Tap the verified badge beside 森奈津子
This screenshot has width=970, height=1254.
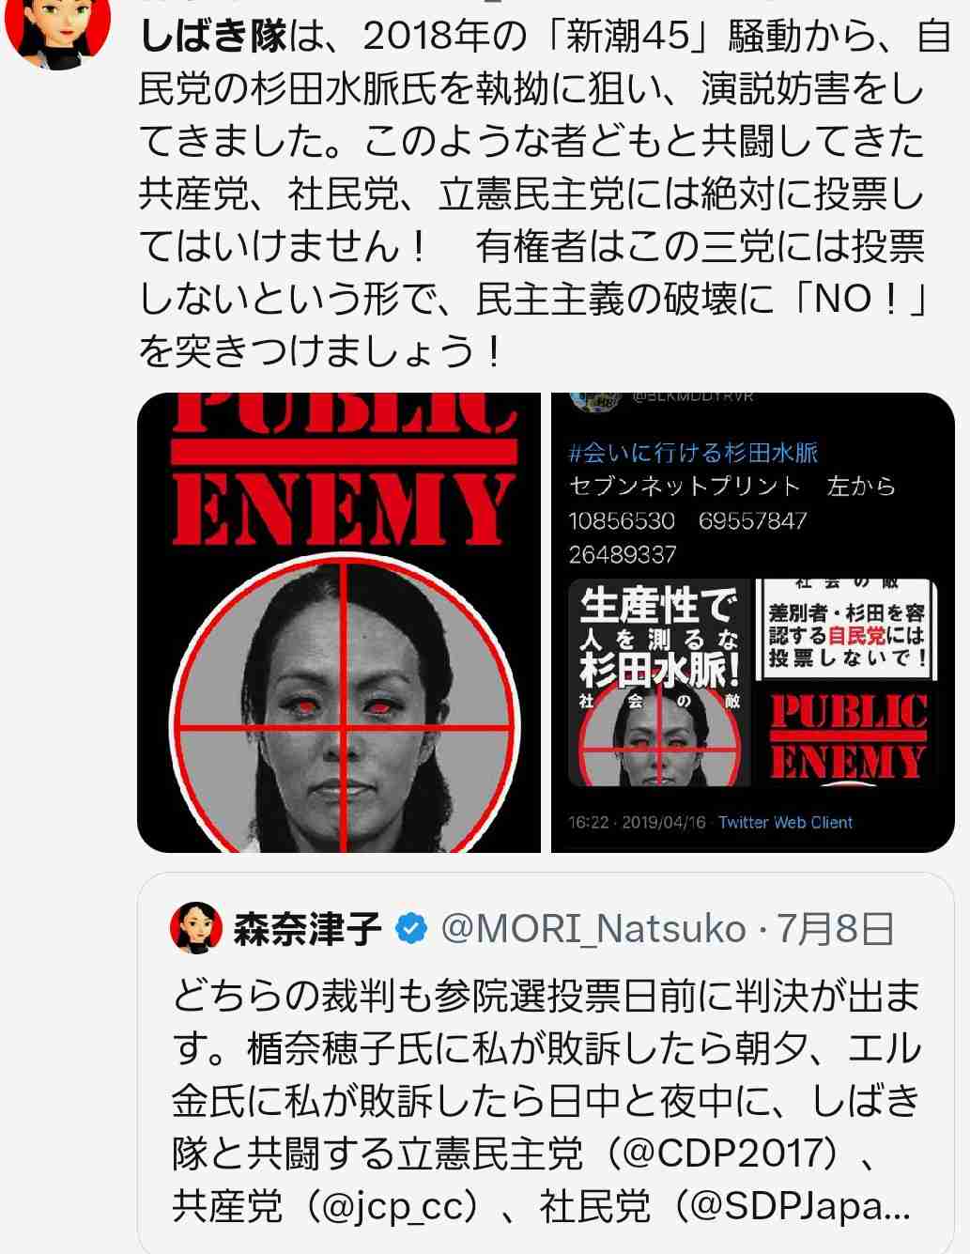click(x=409, y=929)
